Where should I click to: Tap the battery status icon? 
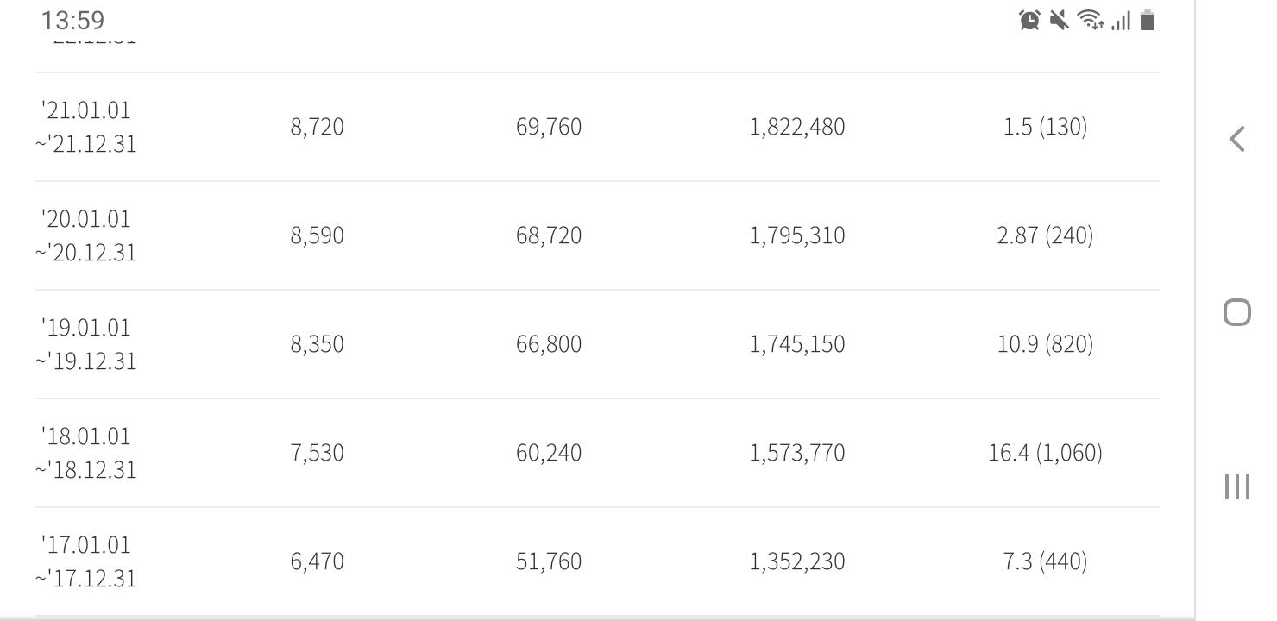point(1148,20)
